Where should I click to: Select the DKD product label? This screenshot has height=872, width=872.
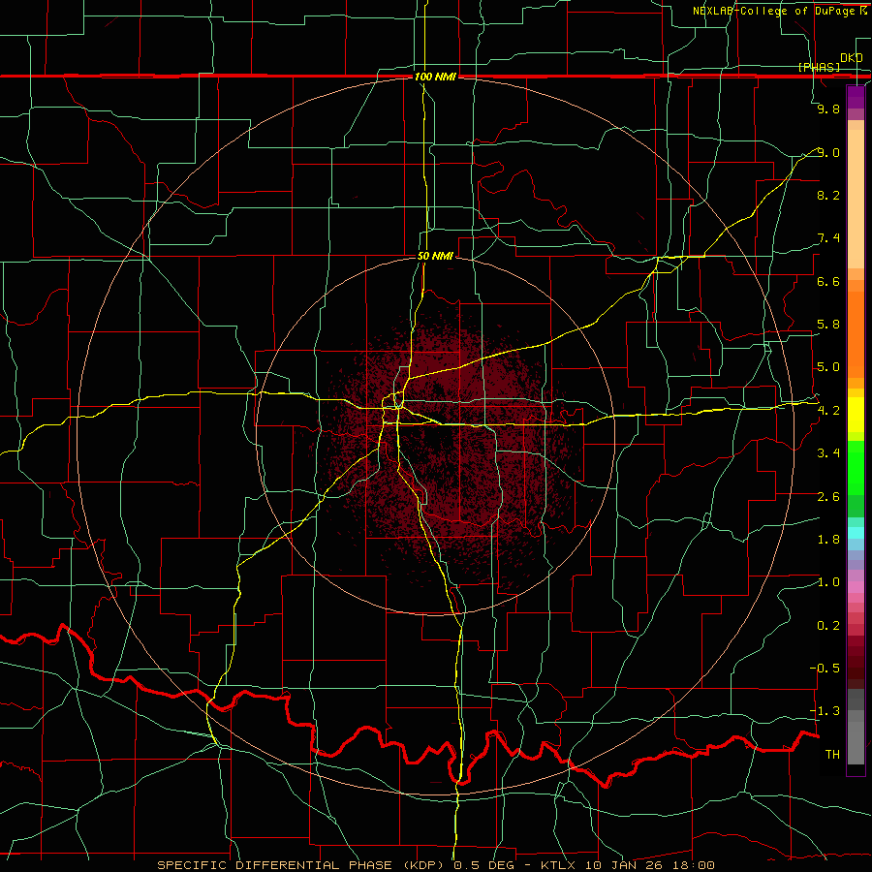(x=851, y=57)
